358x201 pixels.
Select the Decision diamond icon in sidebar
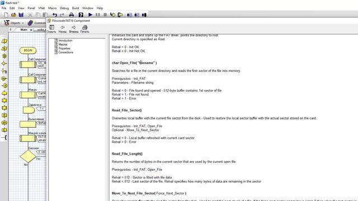click(x=4, y=63)
